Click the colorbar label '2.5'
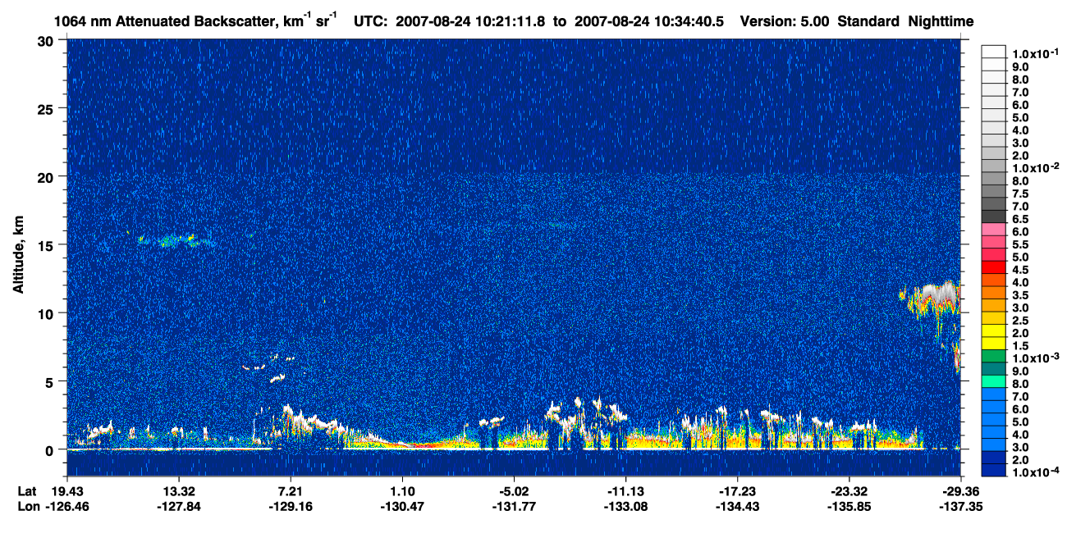The height and width of the screenshot is (547, 1067). (x=1020, y=321)
